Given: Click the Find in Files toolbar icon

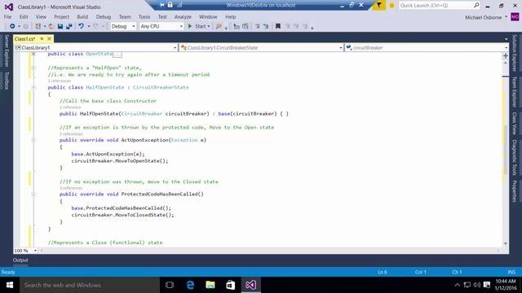Looking at the screenshot, I should tap(219, 26).
